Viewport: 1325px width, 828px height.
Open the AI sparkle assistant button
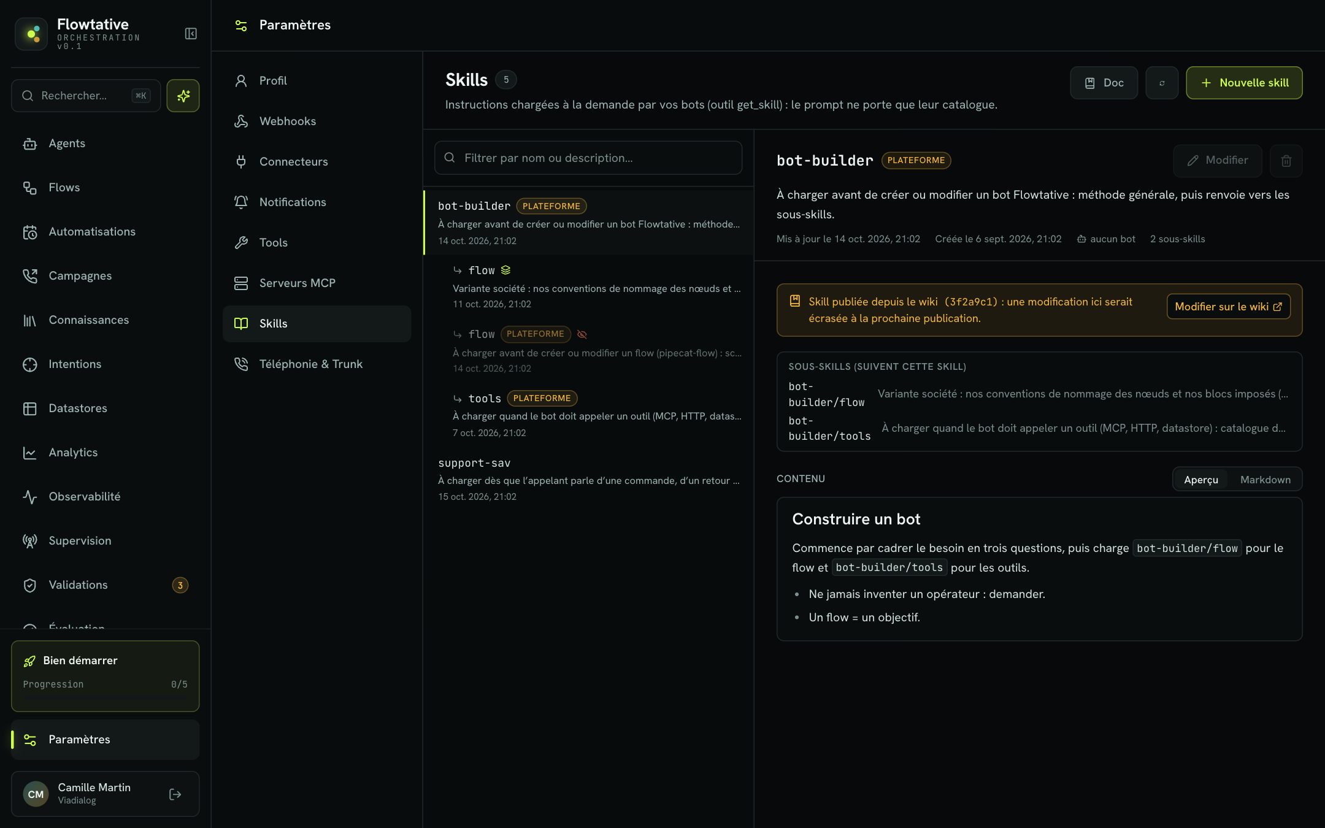point(183,96)
